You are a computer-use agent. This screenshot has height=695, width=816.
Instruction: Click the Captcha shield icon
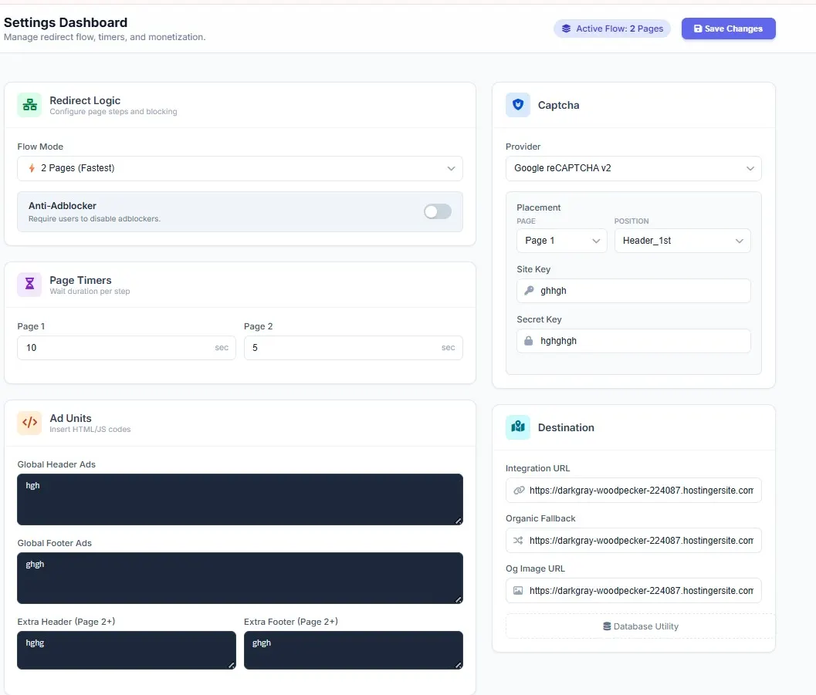click(518, 104)
